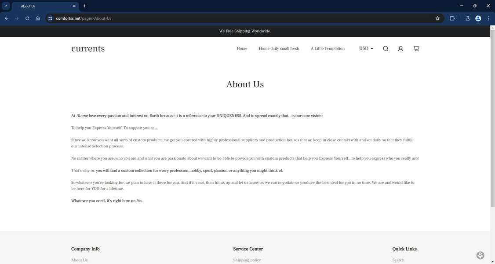Open A Little Temptation menu item
Viewport: 495px width, 264px height.
click(328, 49)
